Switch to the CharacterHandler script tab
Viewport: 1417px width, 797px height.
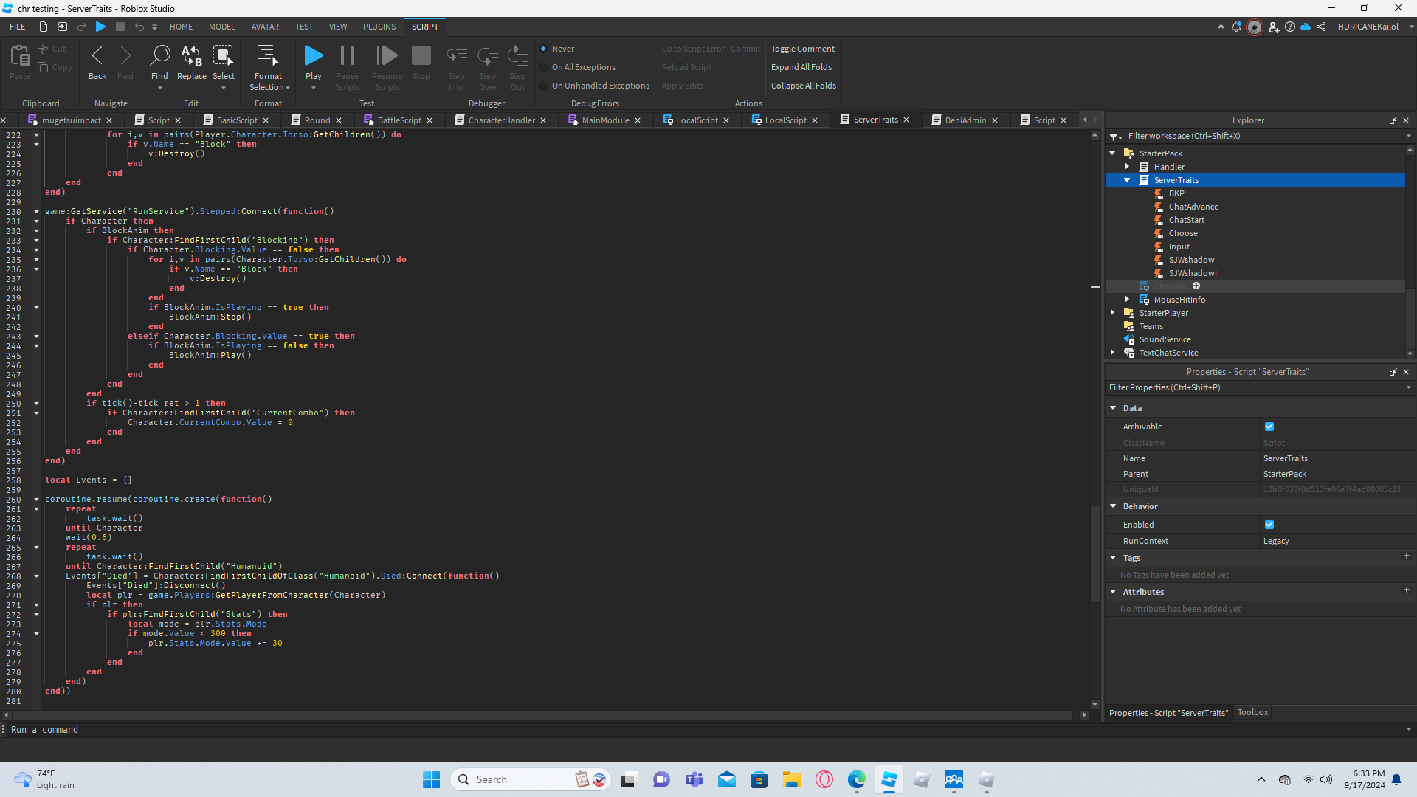501,120
